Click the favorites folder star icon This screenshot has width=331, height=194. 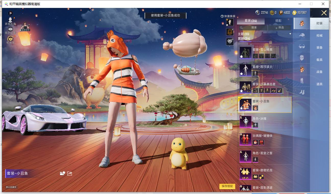(x=63, y=173)
